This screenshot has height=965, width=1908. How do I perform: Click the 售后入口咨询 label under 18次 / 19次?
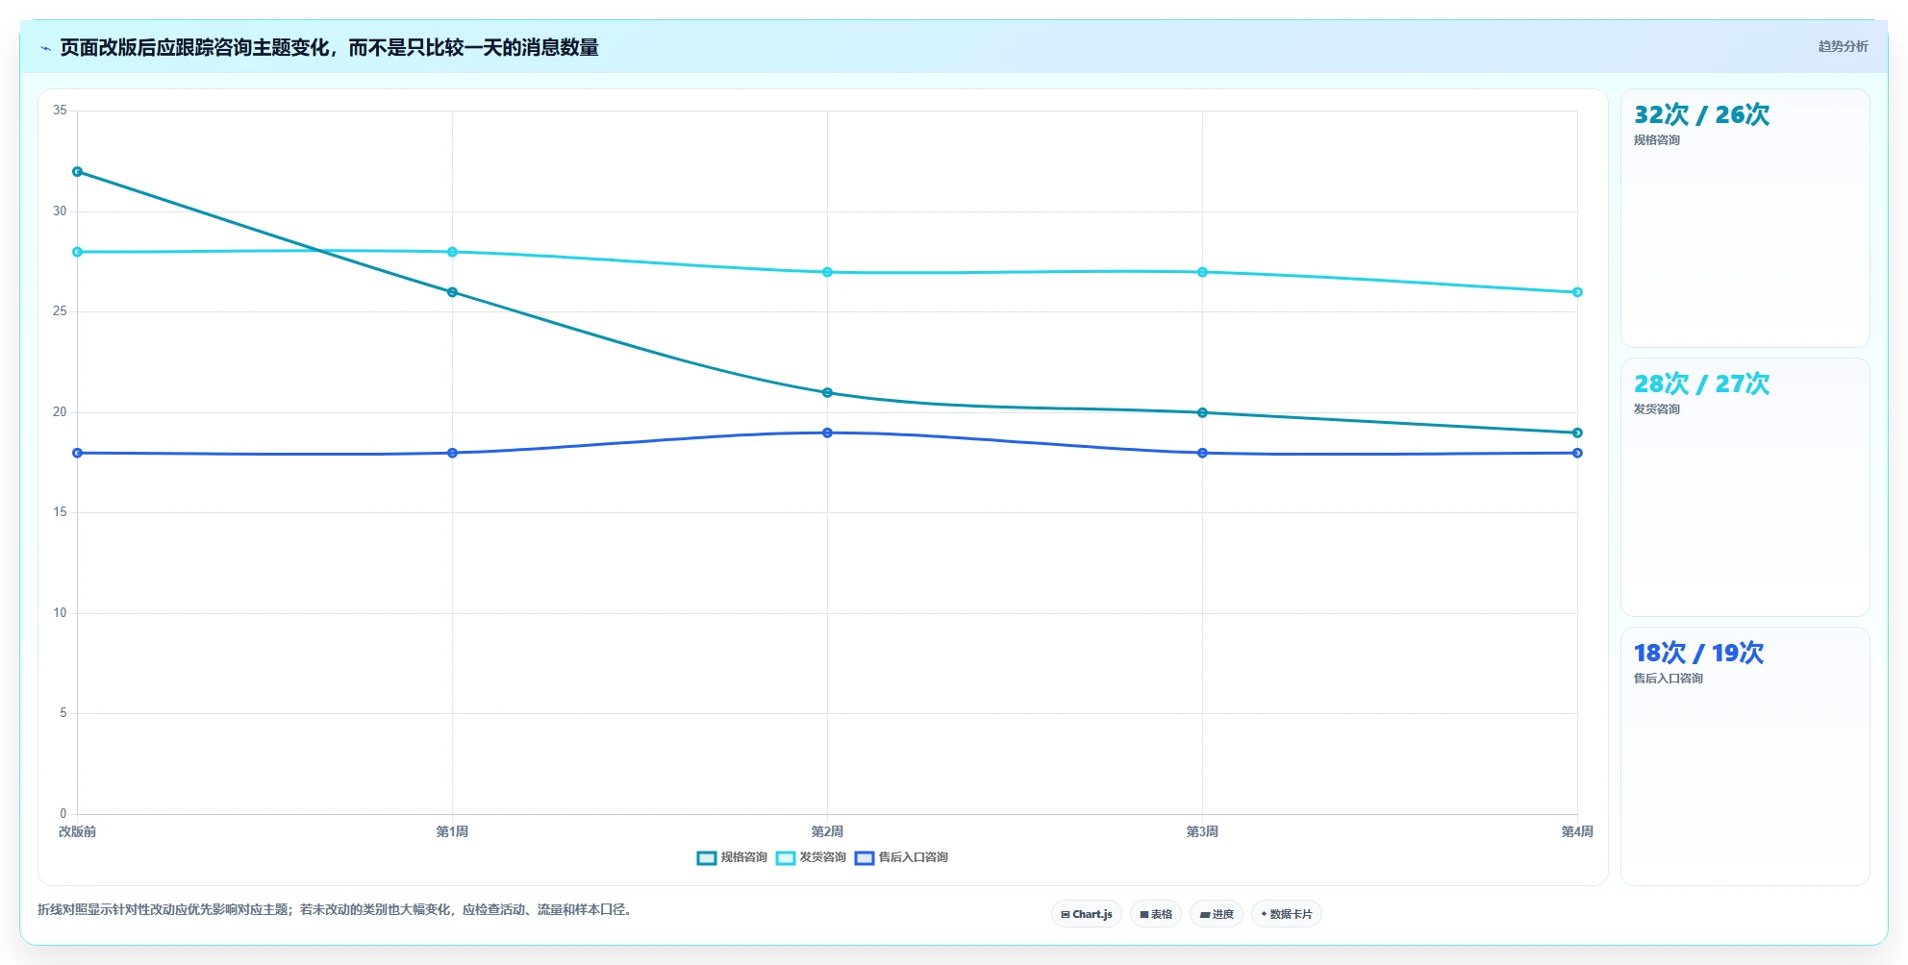pos(1668,679)
